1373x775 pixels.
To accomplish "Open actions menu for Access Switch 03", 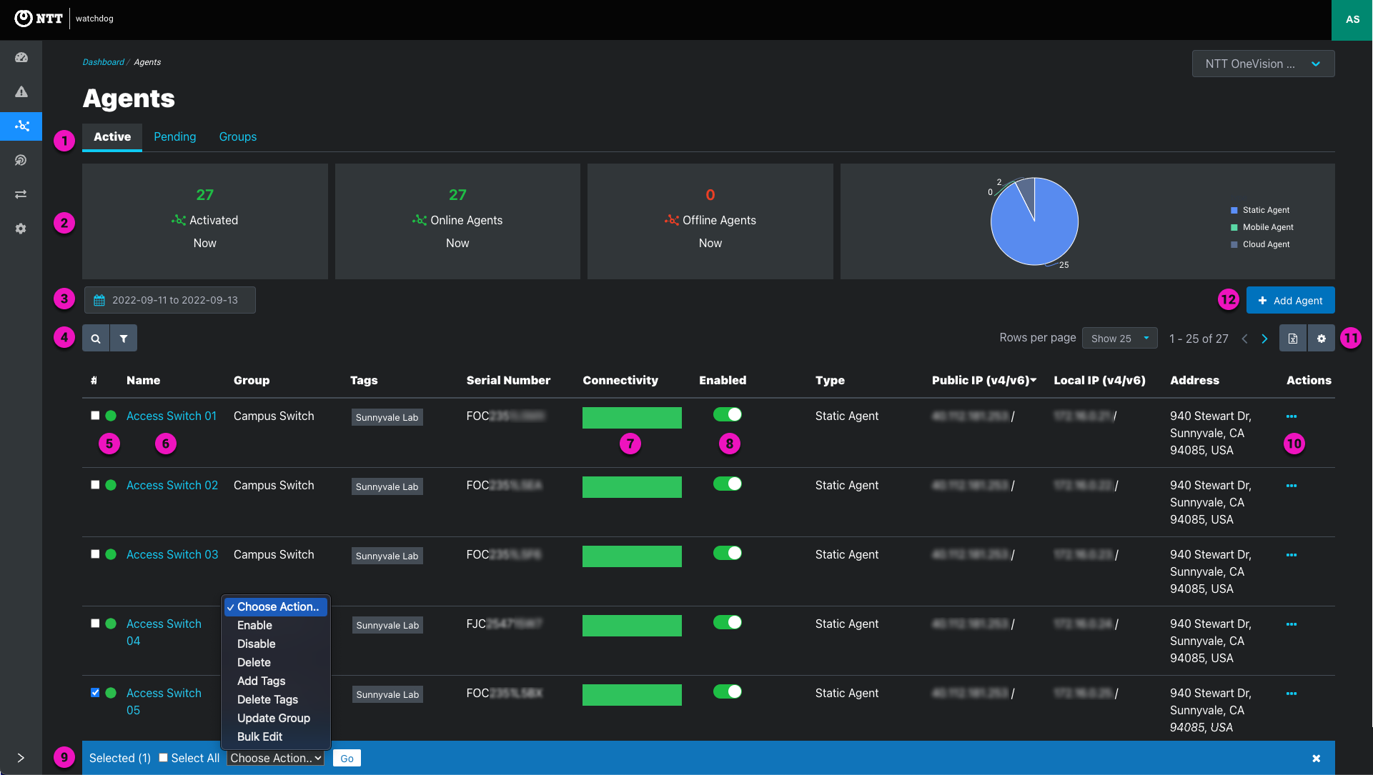I will pos(1292,555).
